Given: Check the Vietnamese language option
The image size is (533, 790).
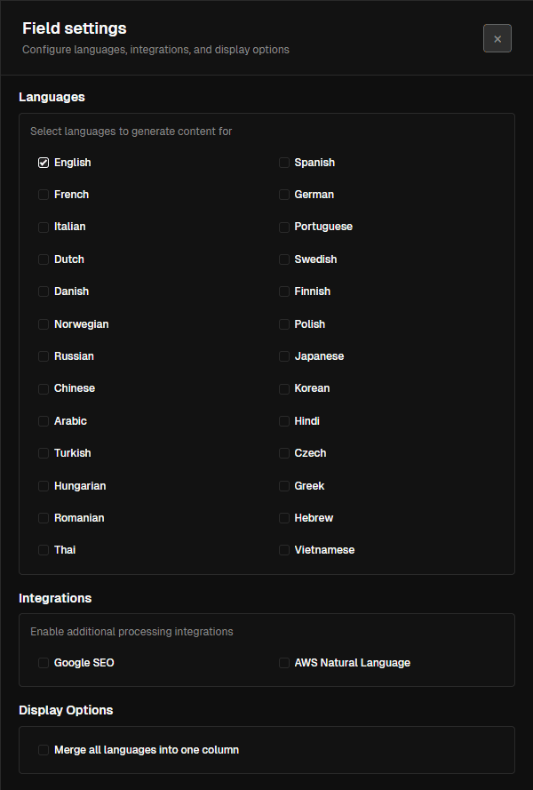Looking at the screenshot, I should pyautogui.click(x=282, y=549).
